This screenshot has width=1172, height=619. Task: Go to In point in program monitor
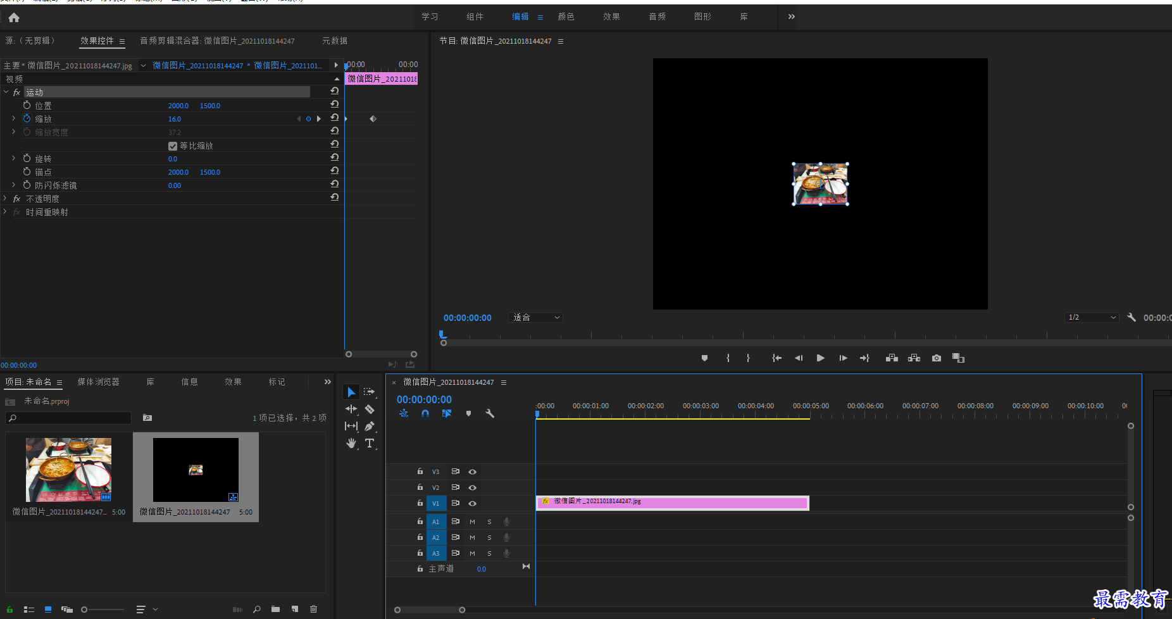776,358
